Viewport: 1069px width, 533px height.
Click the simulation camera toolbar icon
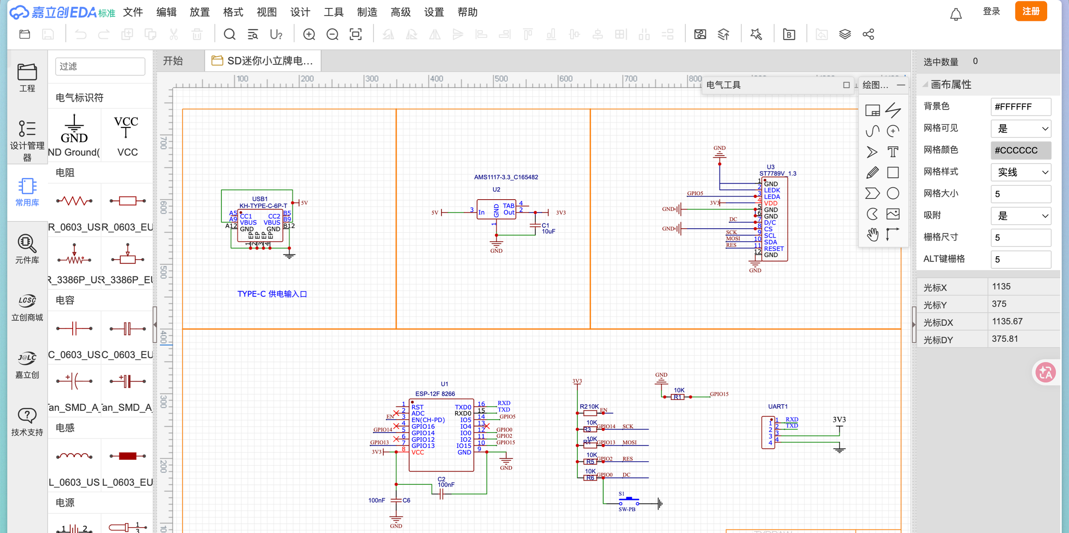[700, 34]
